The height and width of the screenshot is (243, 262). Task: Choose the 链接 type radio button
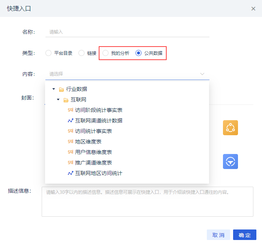(x=81, y=53)
